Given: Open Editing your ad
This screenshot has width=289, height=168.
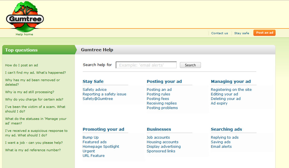Looking at the screenshot, I should (224, 94).
